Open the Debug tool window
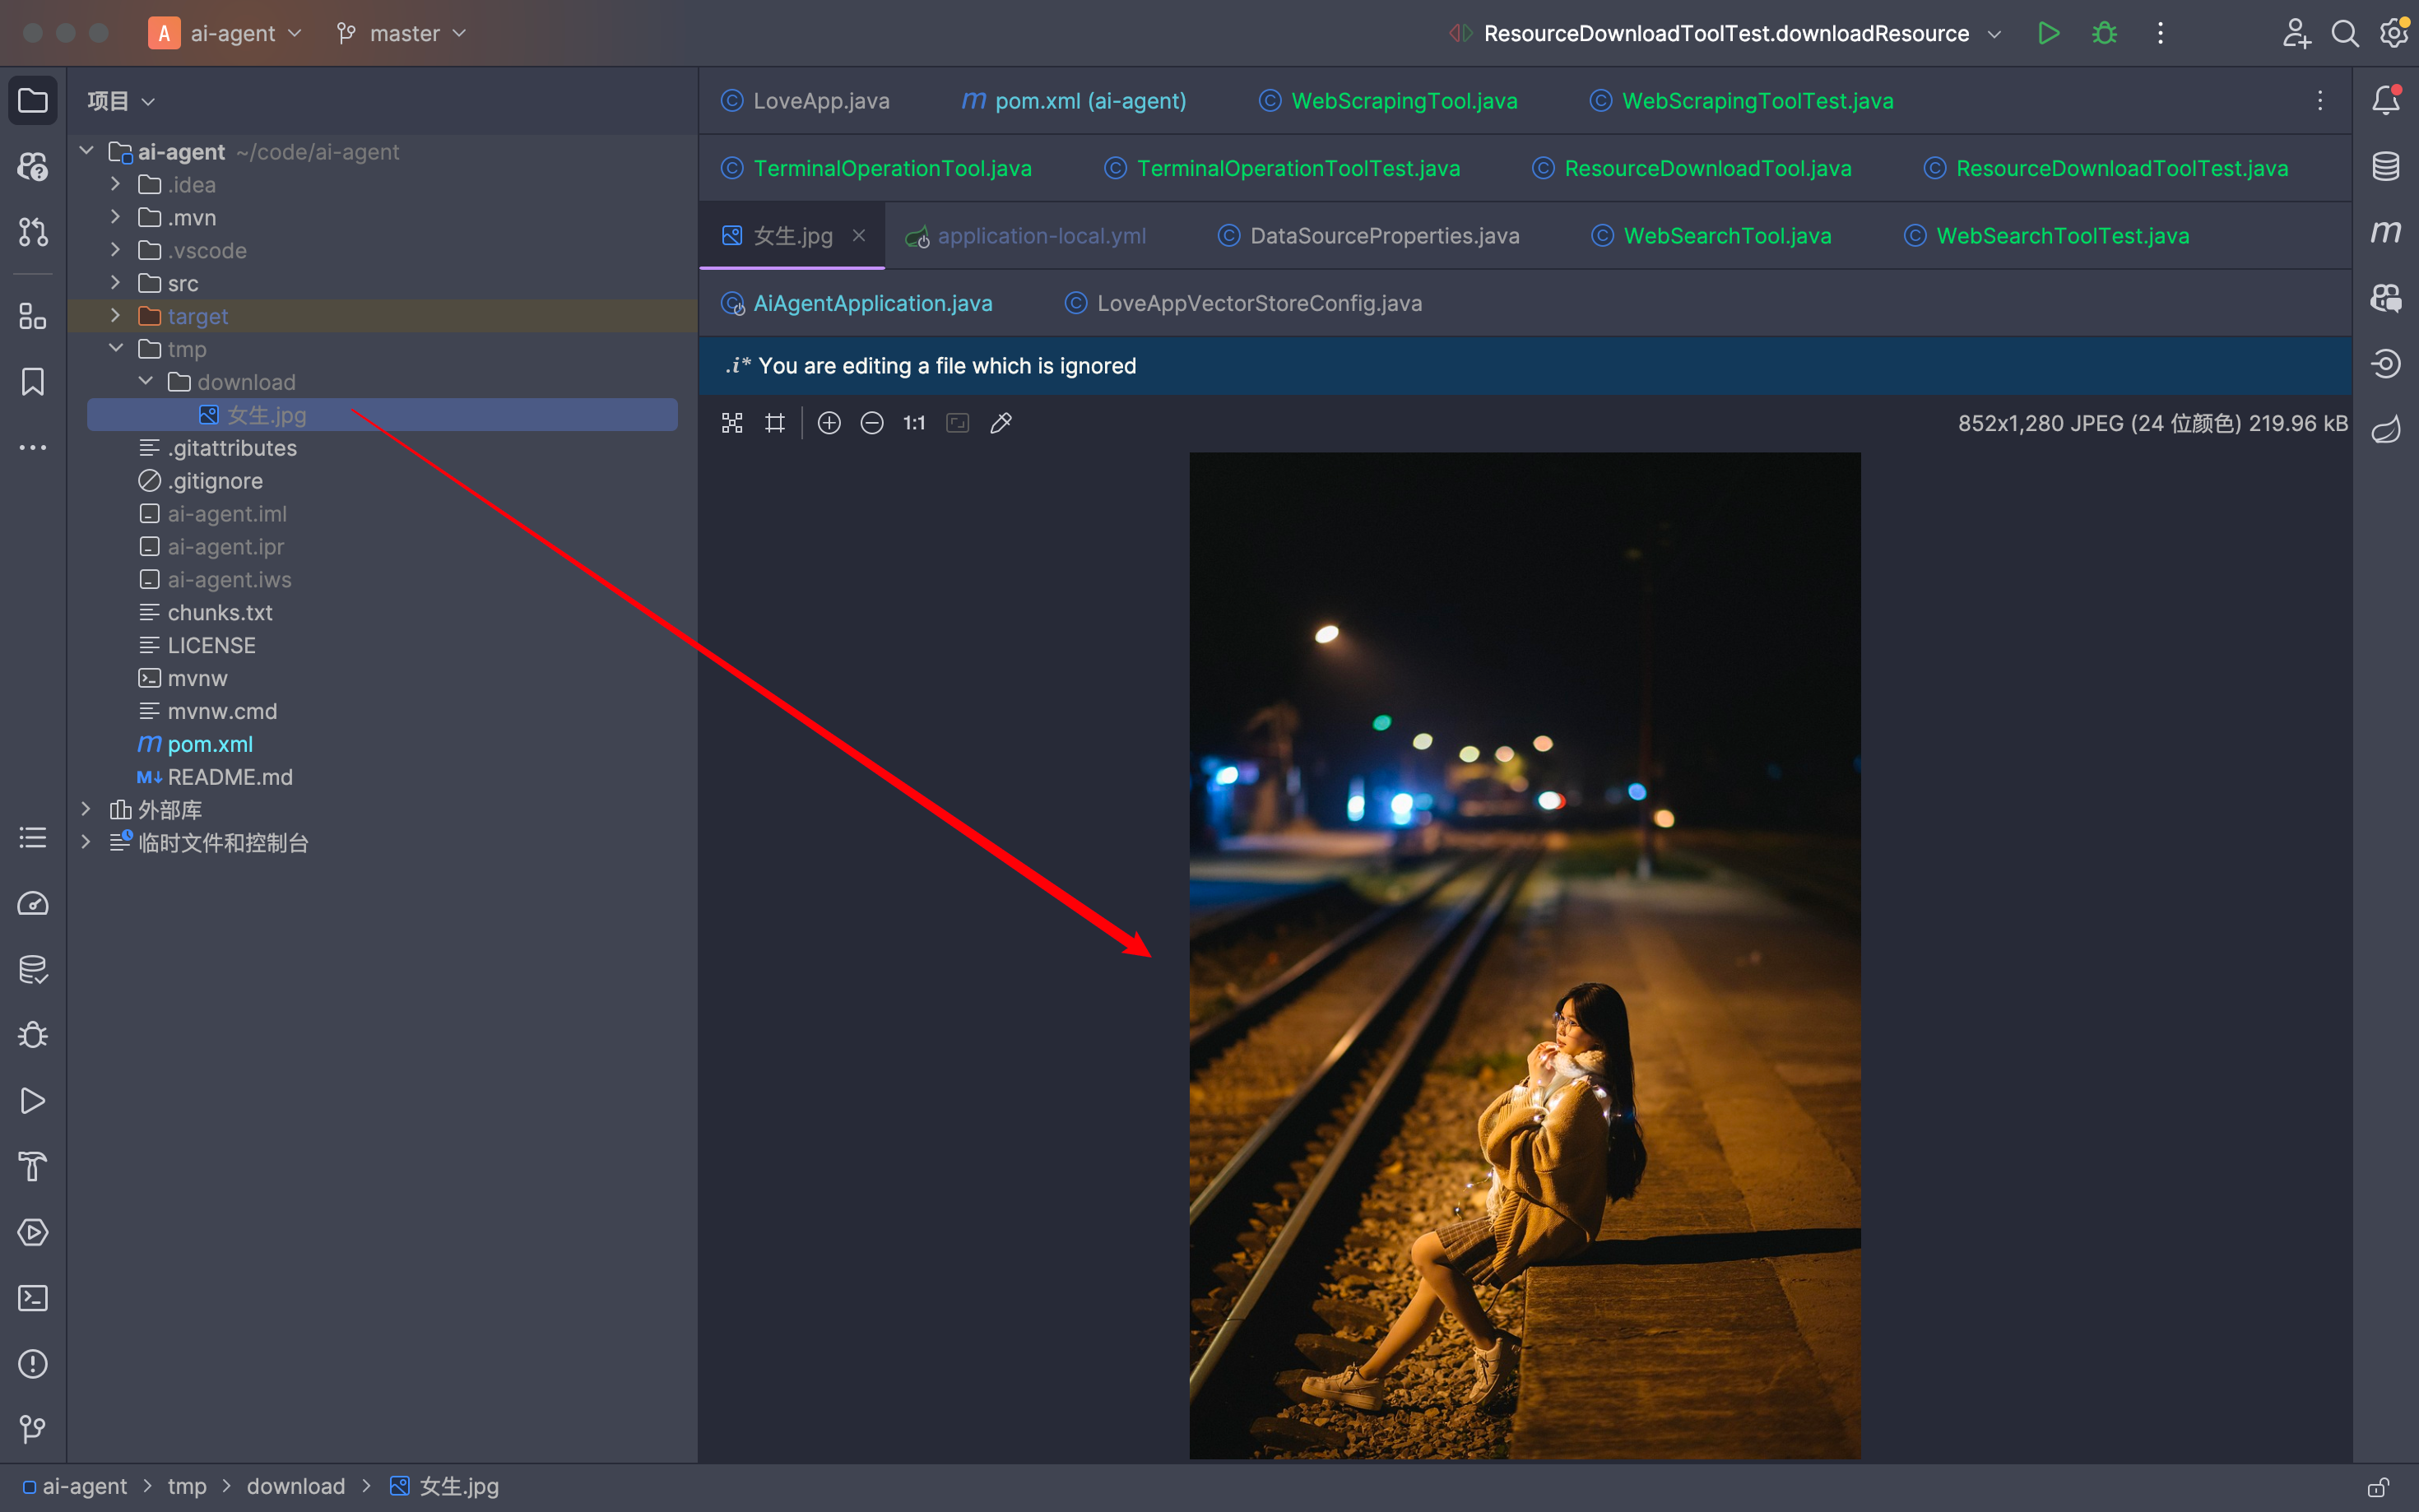The width and height of the screenshot is (2419, 1512). tap(33, 1035)
